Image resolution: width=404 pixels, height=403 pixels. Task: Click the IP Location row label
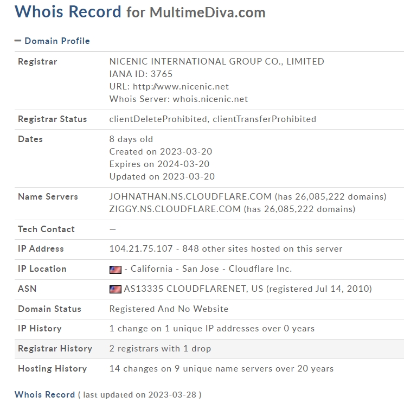point(42,268)
